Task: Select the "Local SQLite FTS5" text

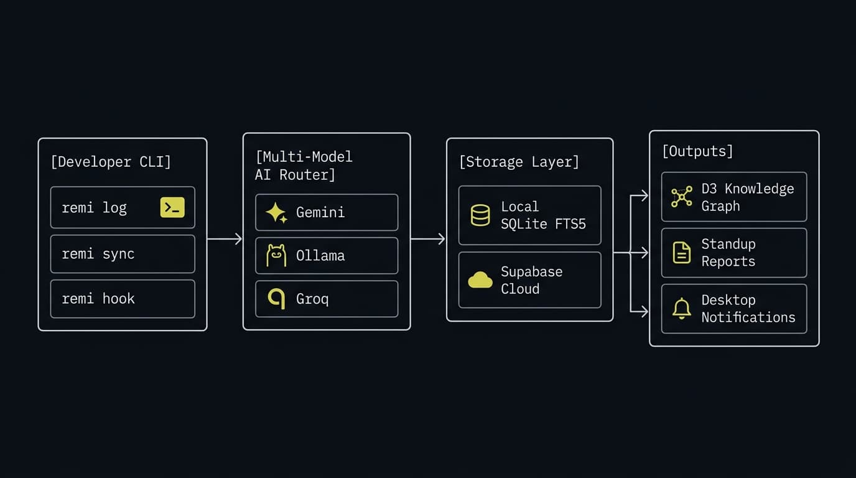Action: click(x=544, y=215)
